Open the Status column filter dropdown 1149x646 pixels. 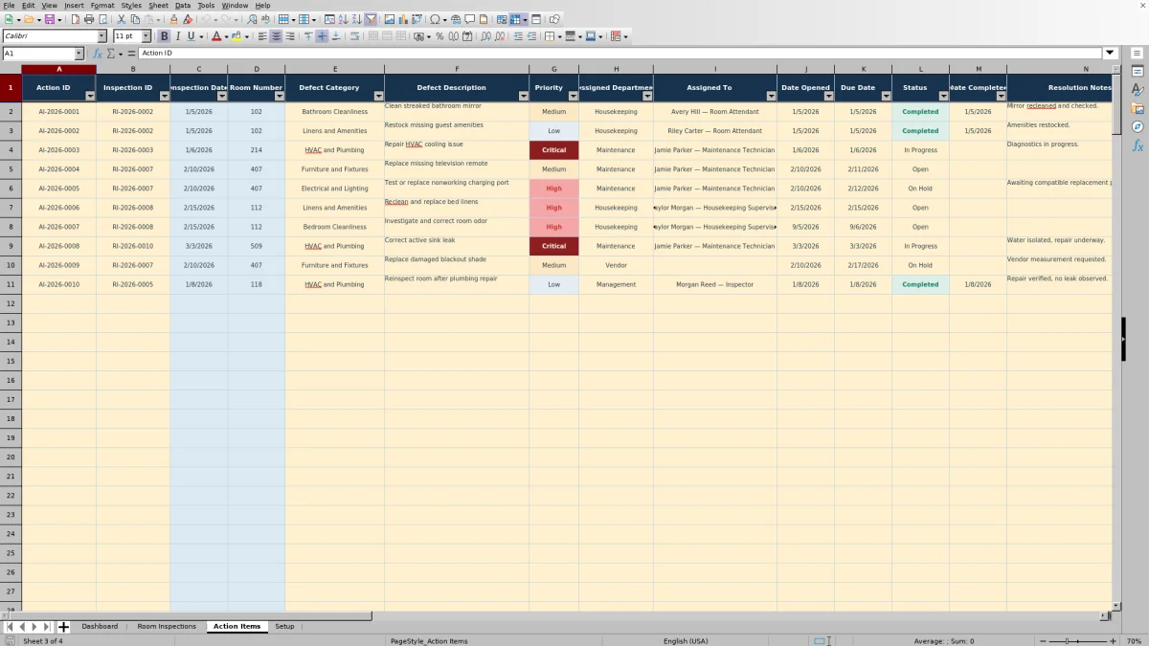(x=943, y=96)
